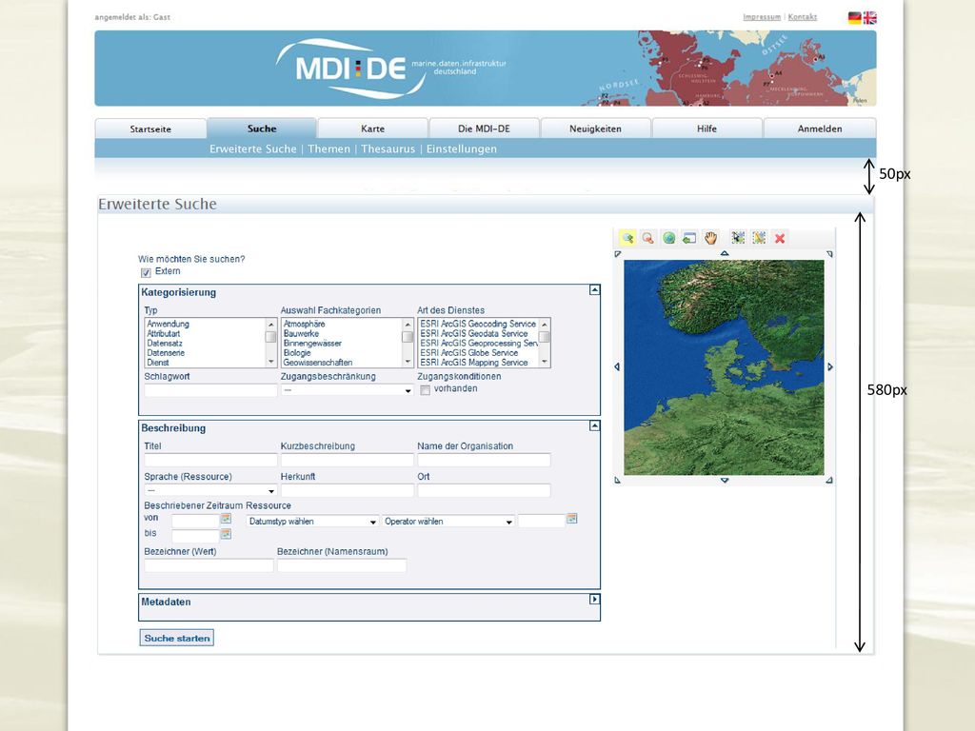Pan the map south with the bottom arrow
This screenshot has width=975, height=731.
(x=725, y=481)
